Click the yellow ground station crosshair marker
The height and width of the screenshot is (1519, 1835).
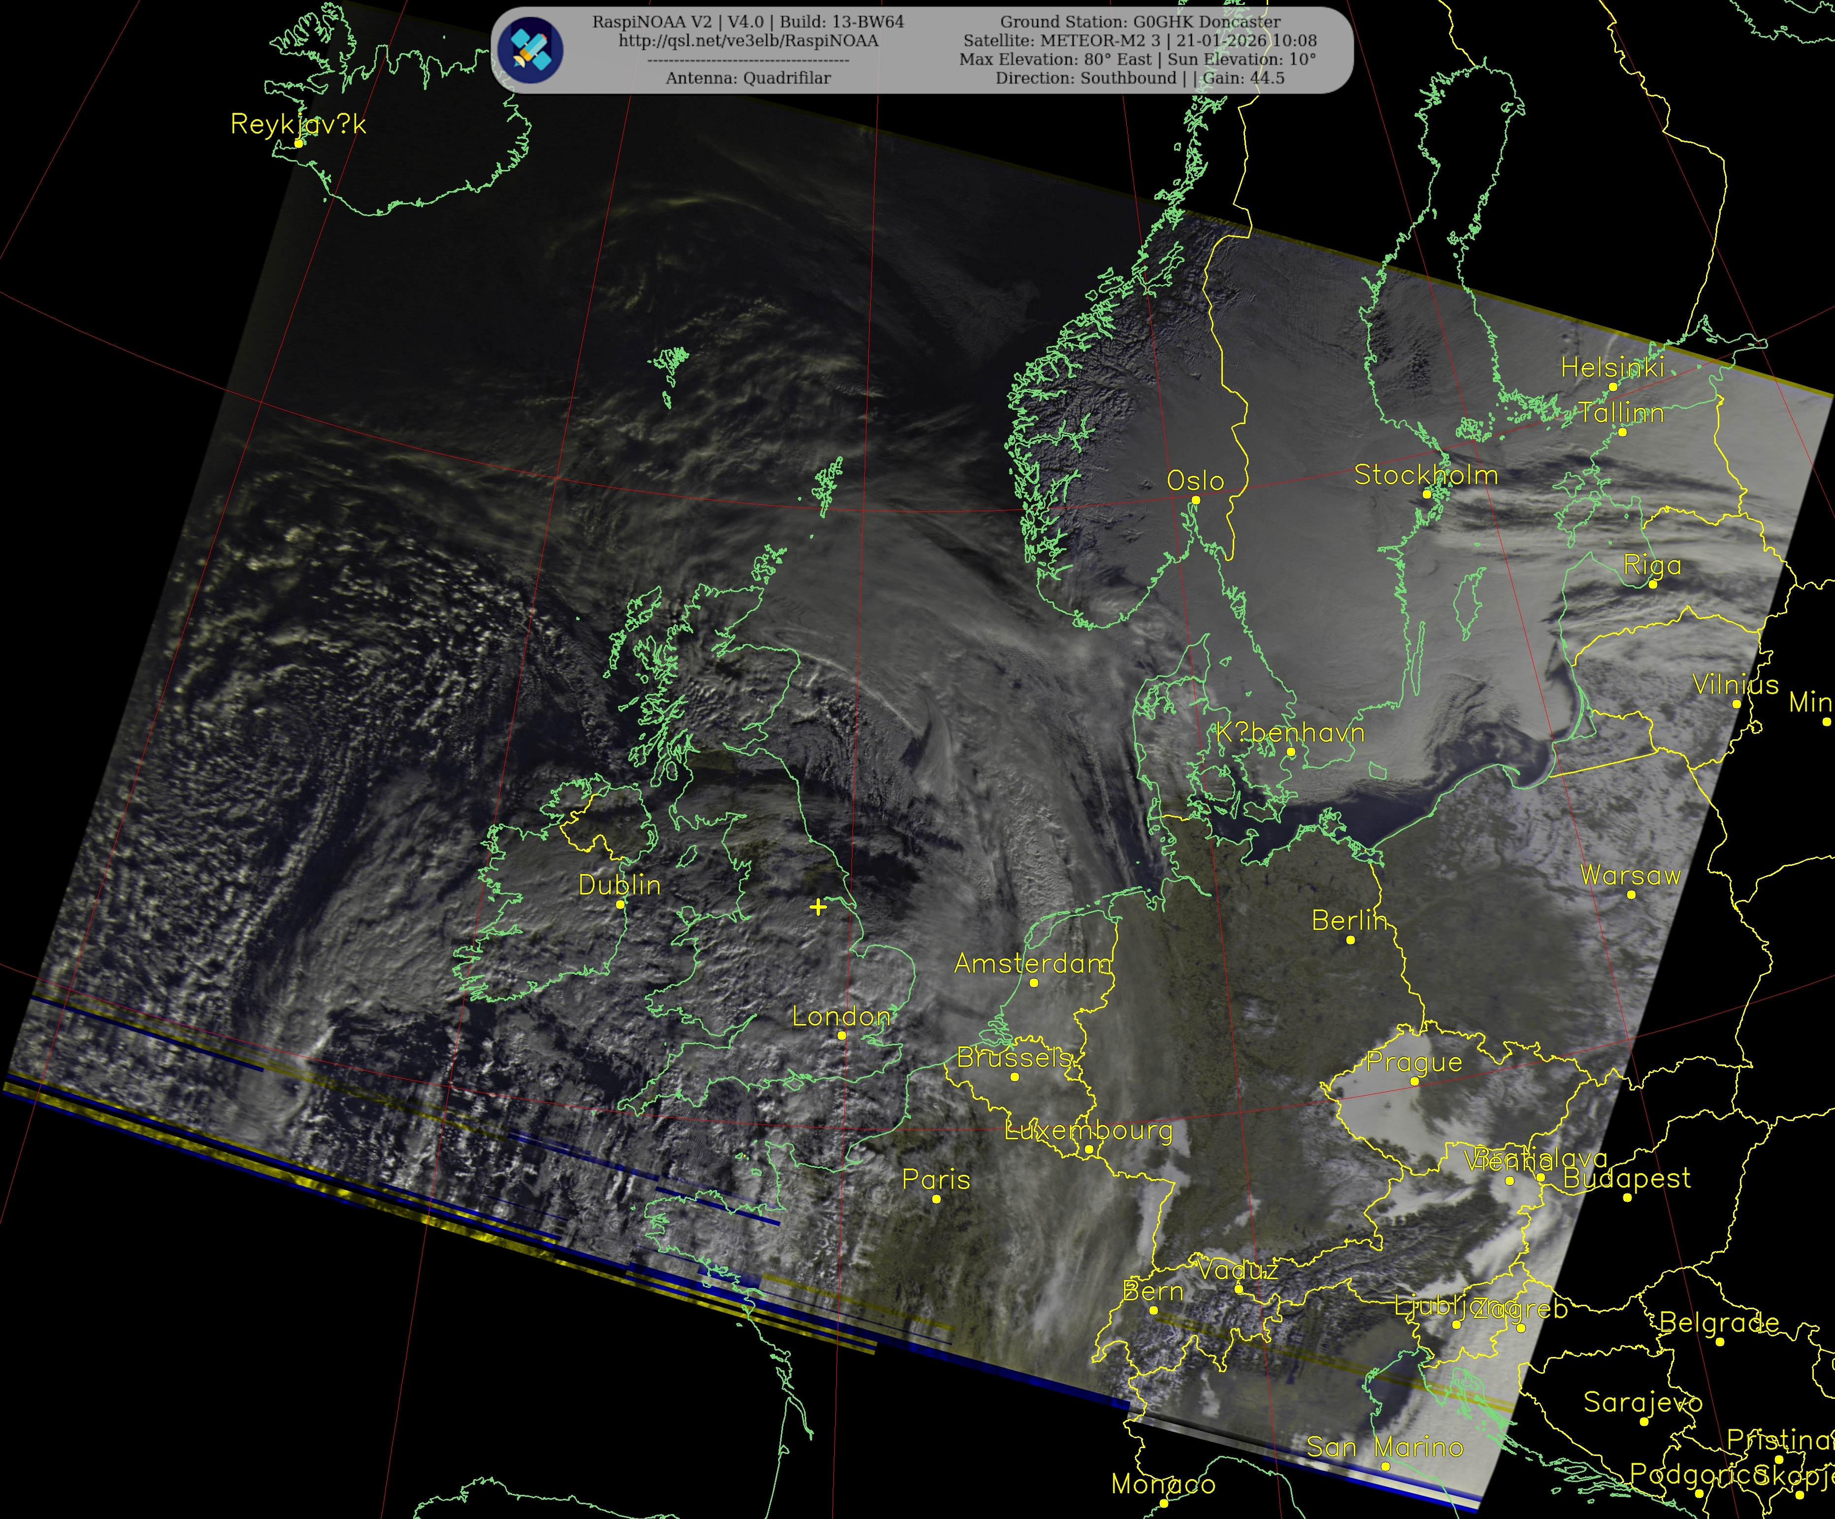[x=818, y=907]
